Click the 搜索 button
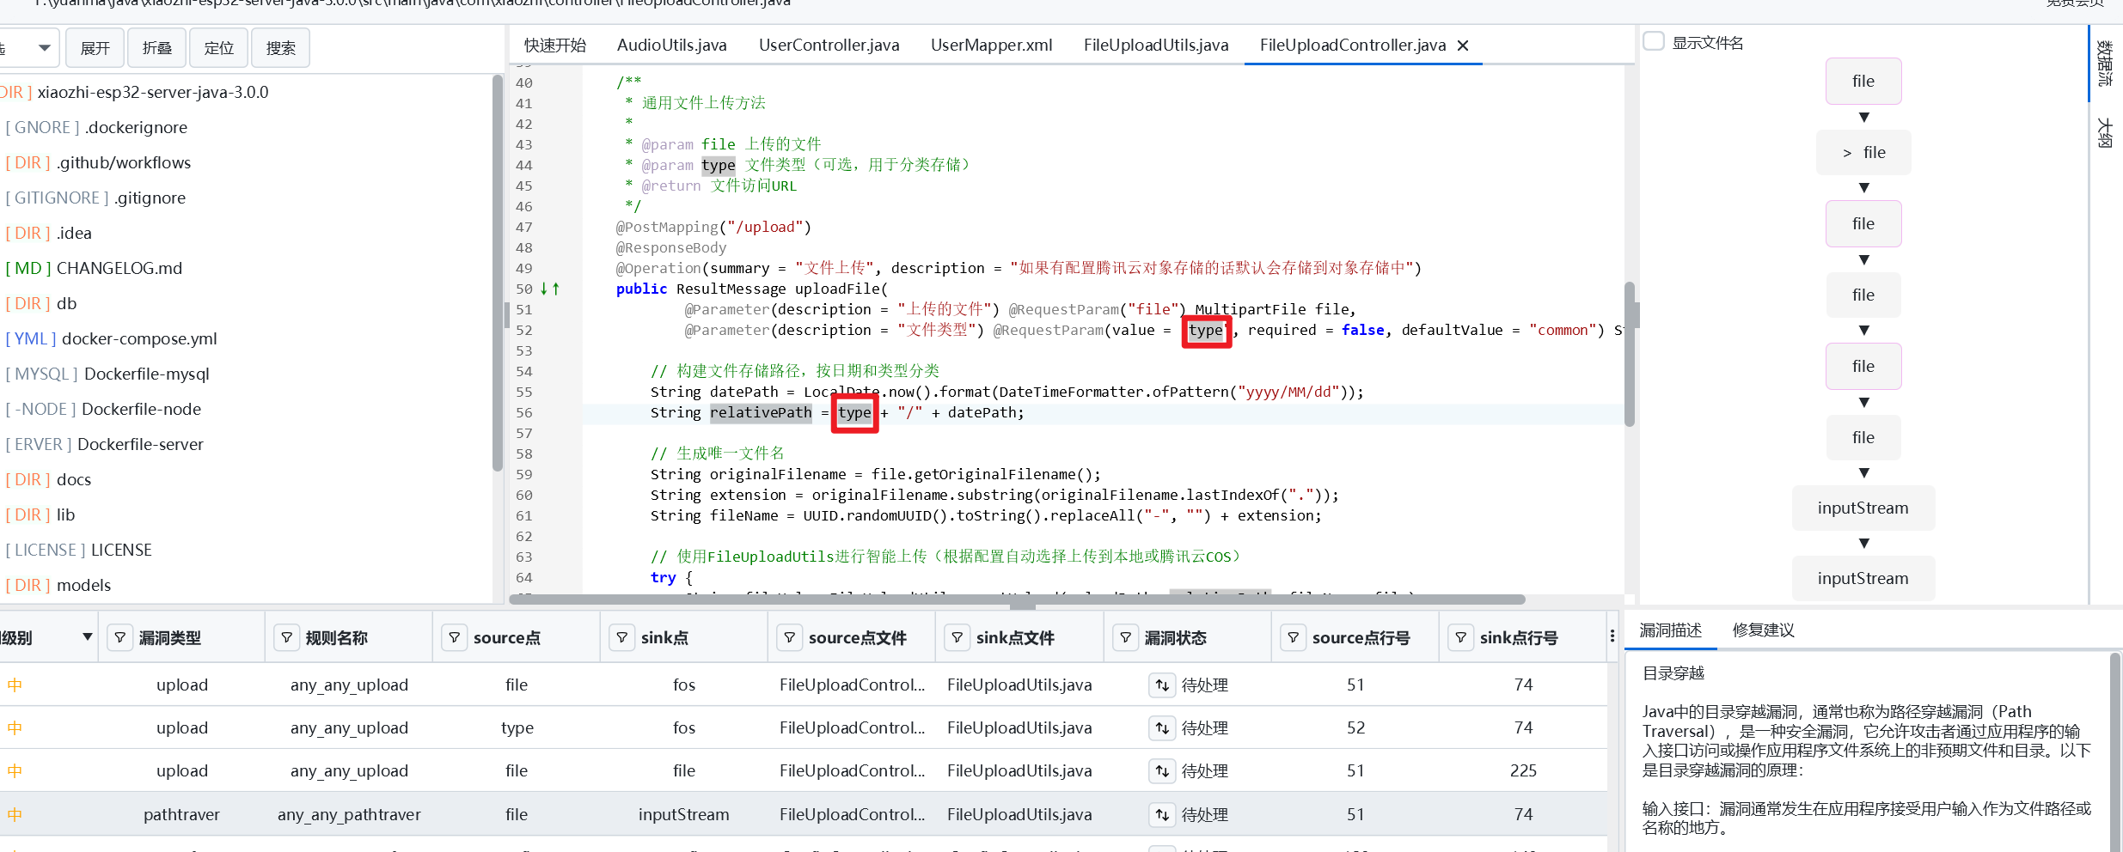Viewport: 2123px width, 852px height. click(x=281, y=48)
